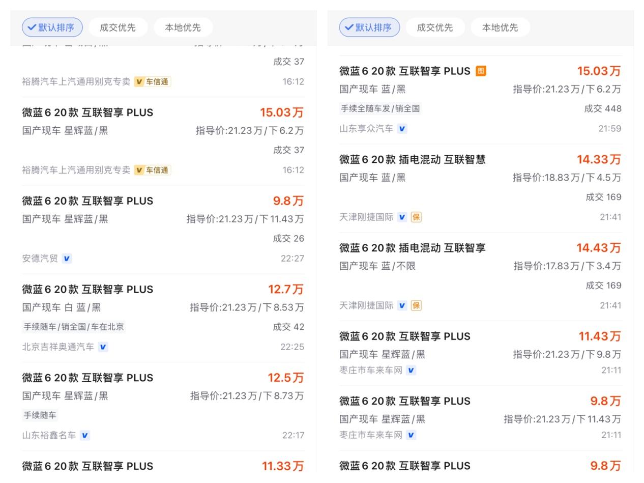
Task: Tap the 车信通 badge in left 15.03万 listing
Action: [152, 170]
